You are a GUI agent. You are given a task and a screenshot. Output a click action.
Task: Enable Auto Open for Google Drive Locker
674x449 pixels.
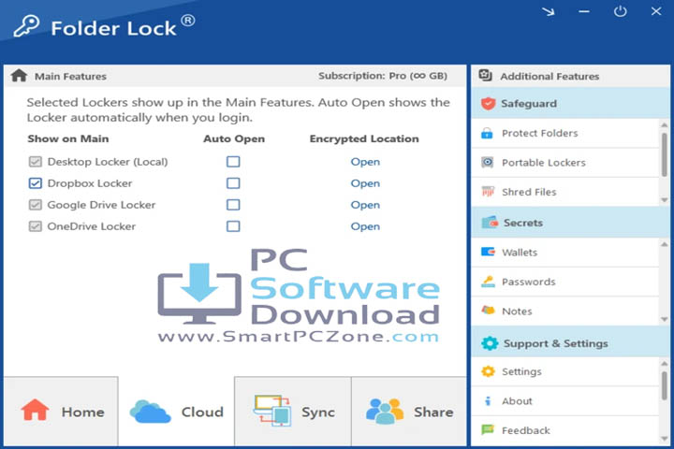(x=233, y=205)
